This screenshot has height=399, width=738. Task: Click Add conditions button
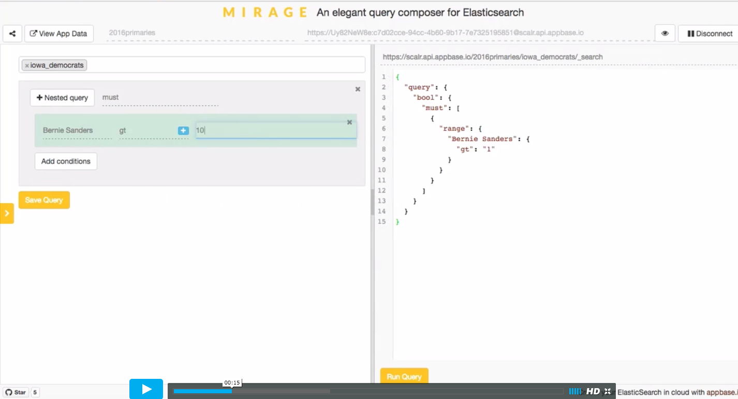[66, 161]
